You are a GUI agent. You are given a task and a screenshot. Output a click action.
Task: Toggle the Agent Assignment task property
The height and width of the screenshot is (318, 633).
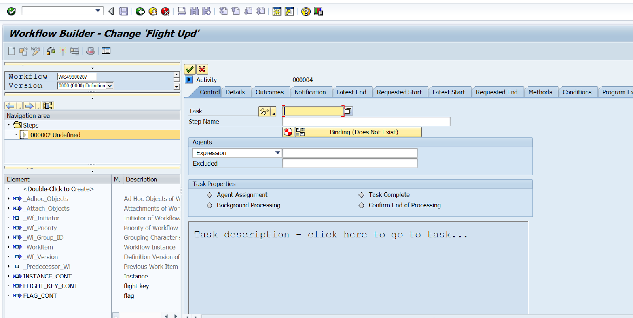tap(210, 195)
